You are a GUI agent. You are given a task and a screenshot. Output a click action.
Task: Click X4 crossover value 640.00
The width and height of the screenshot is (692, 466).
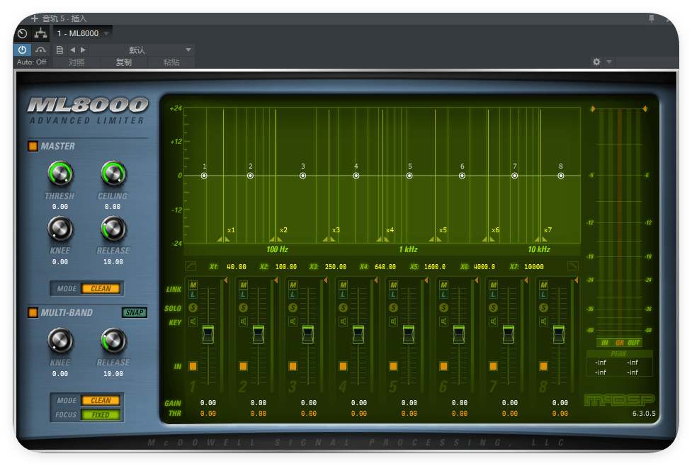tap(385, 266)
